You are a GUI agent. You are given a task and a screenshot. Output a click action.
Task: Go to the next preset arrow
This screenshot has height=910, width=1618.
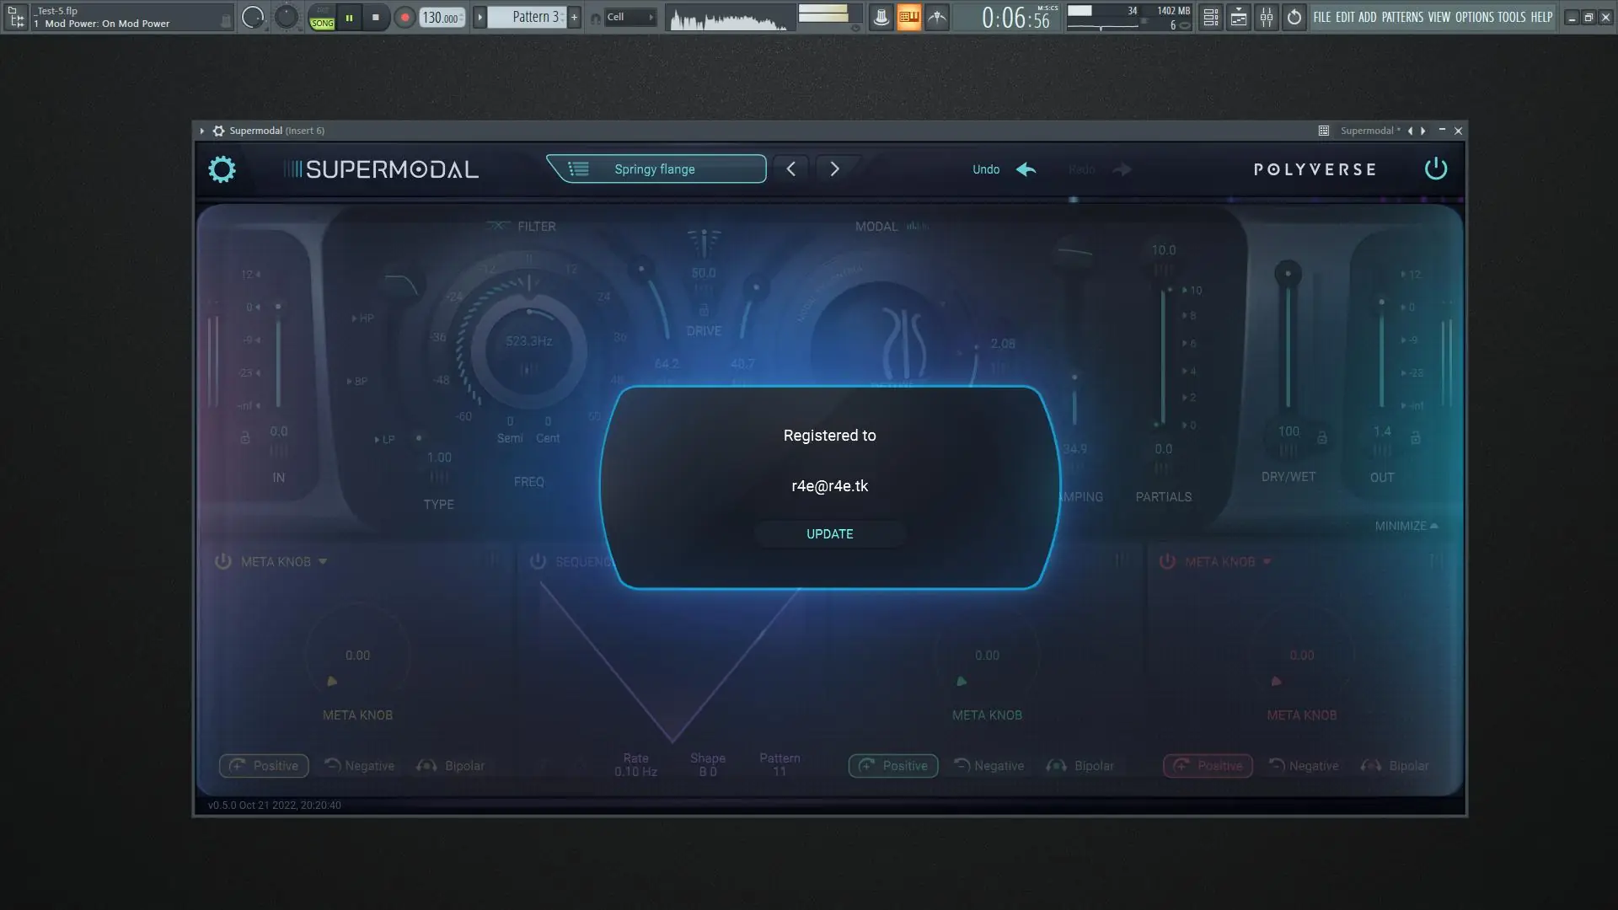coord(834,169)
